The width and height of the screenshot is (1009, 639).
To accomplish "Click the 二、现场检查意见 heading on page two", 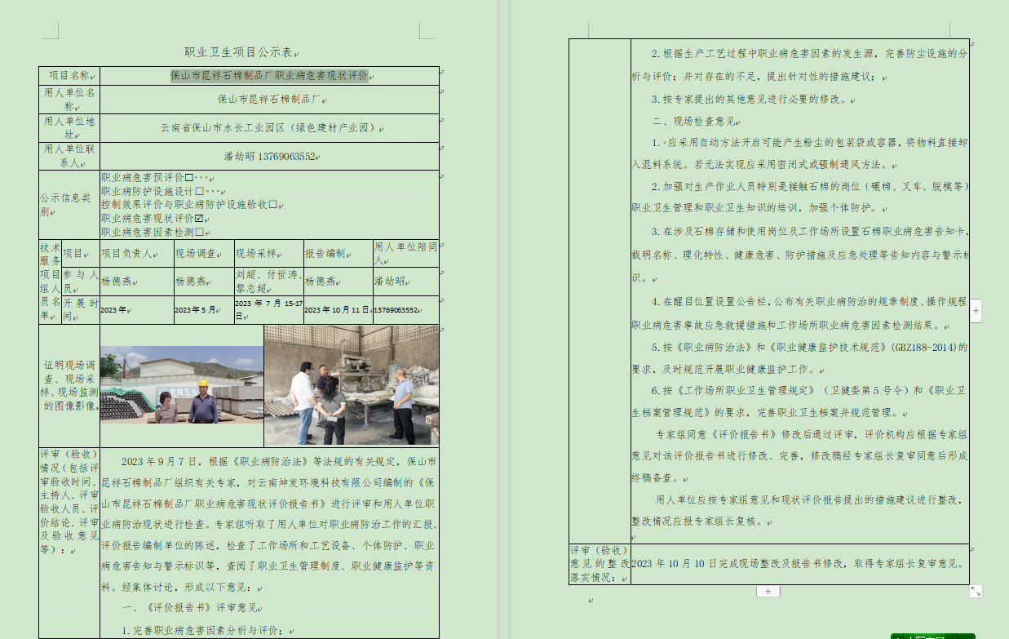I will point(695,122).
